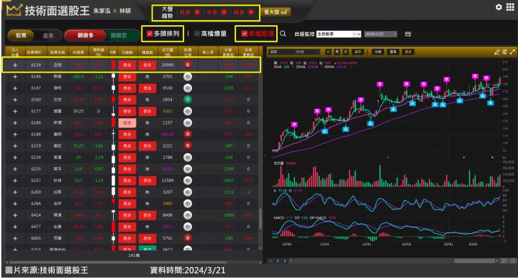The image size is (518, 280).
Task: Add stock 6234 to watchlist with plus
Action: [15, 158]
